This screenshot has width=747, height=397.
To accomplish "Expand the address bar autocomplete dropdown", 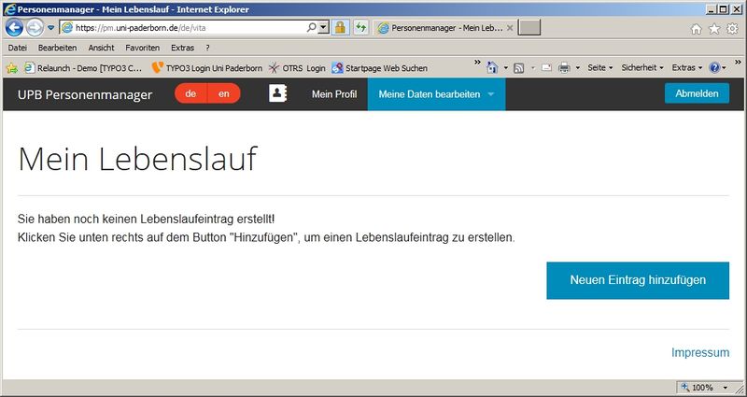I will (324, 28).
